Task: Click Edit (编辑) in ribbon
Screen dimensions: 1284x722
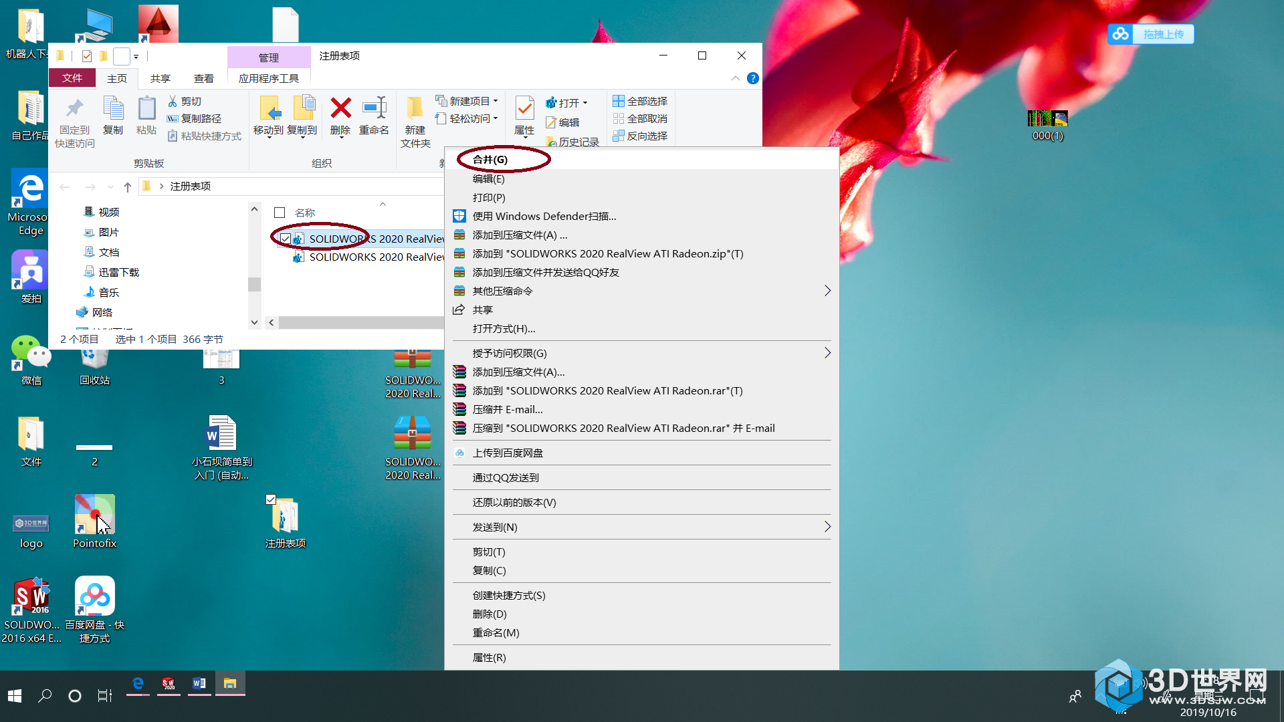Action: (562, 122)
